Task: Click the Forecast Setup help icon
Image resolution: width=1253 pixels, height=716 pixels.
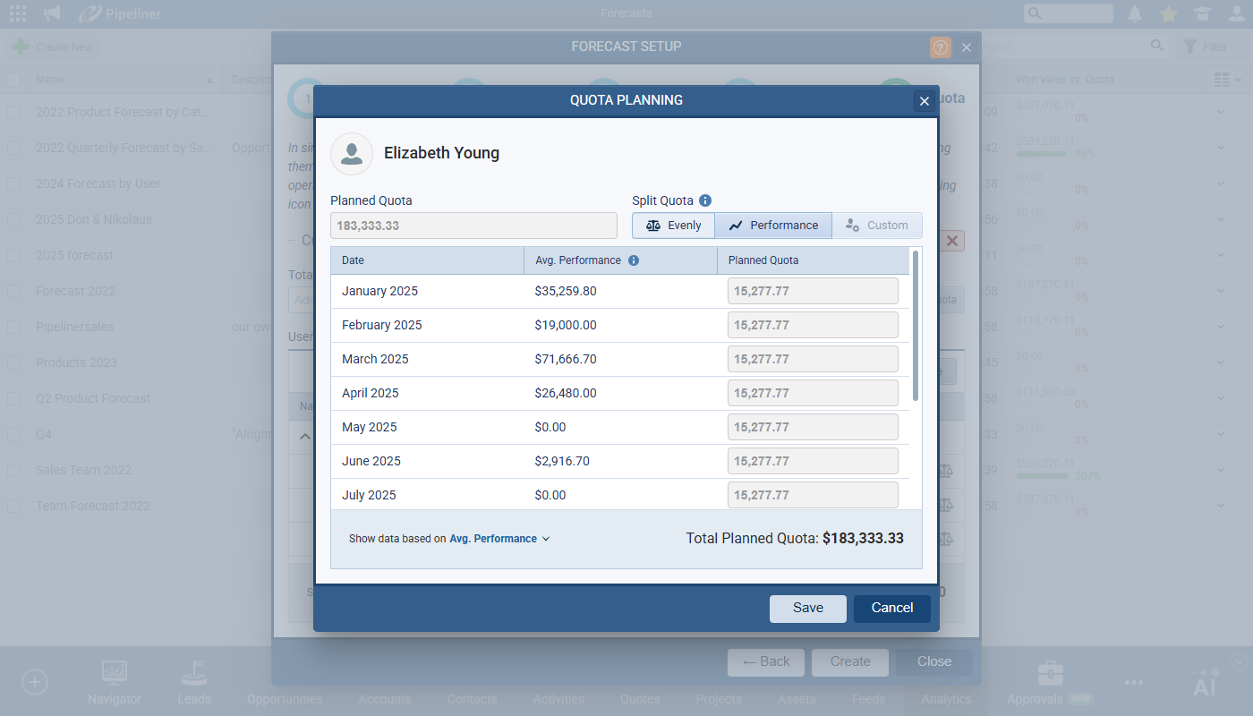Action: coord(940,47)
